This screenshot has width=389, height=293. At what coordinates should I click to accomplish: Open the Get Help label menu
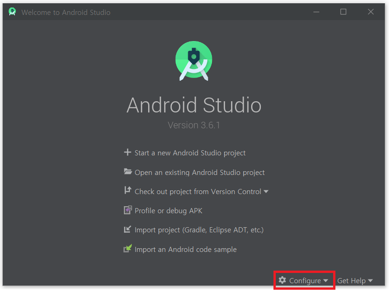351,280
